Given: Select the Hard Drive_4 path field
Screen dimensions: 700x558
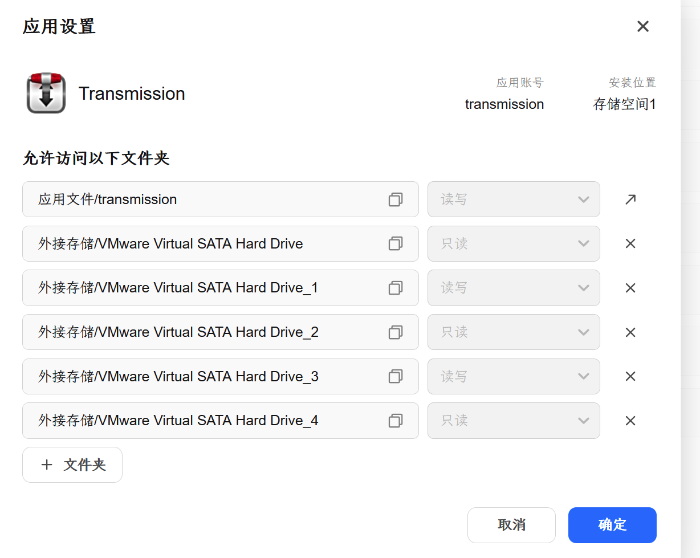Looking at the screenshot, I should (x=221, y=421).
